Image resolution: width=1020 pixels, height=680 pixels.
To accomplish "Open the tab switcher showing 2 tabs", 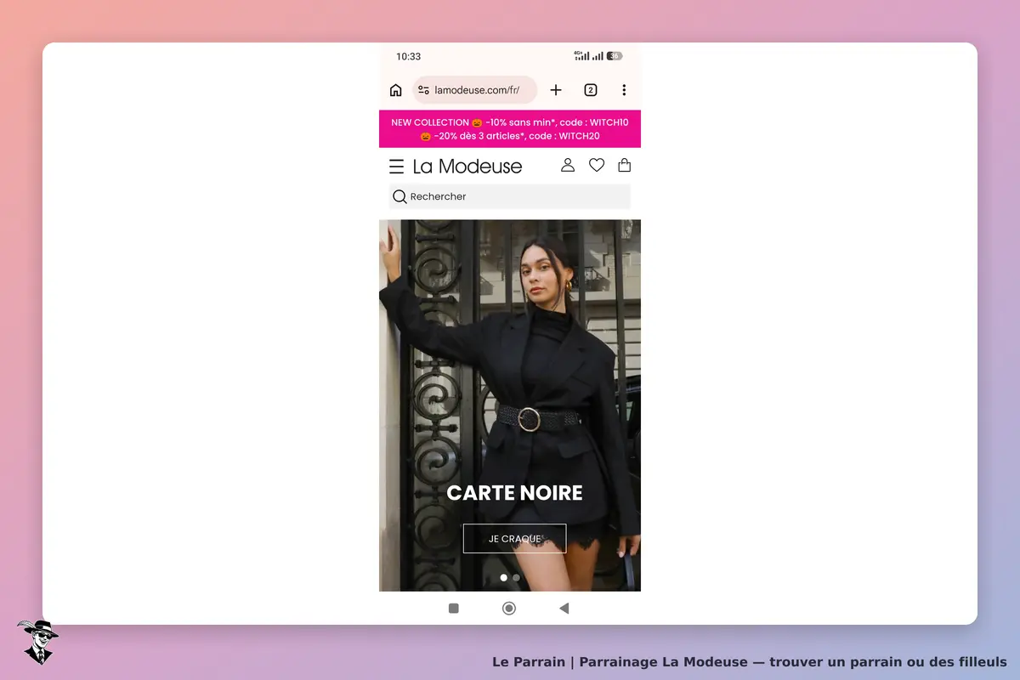I will [591, 90].
